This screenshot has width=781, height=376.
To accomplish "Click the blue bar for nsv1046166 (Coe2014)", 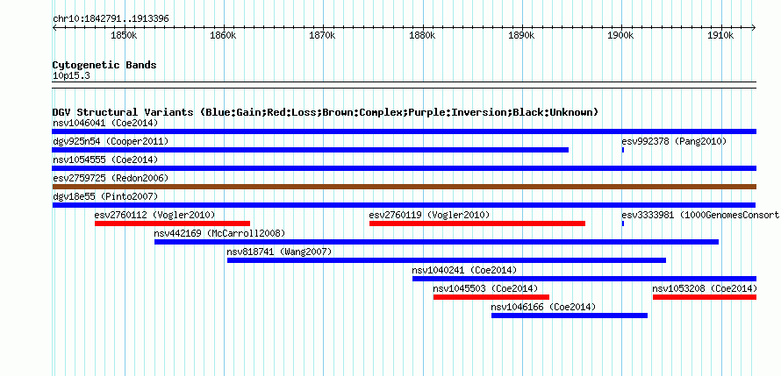I will click(570, 316).
